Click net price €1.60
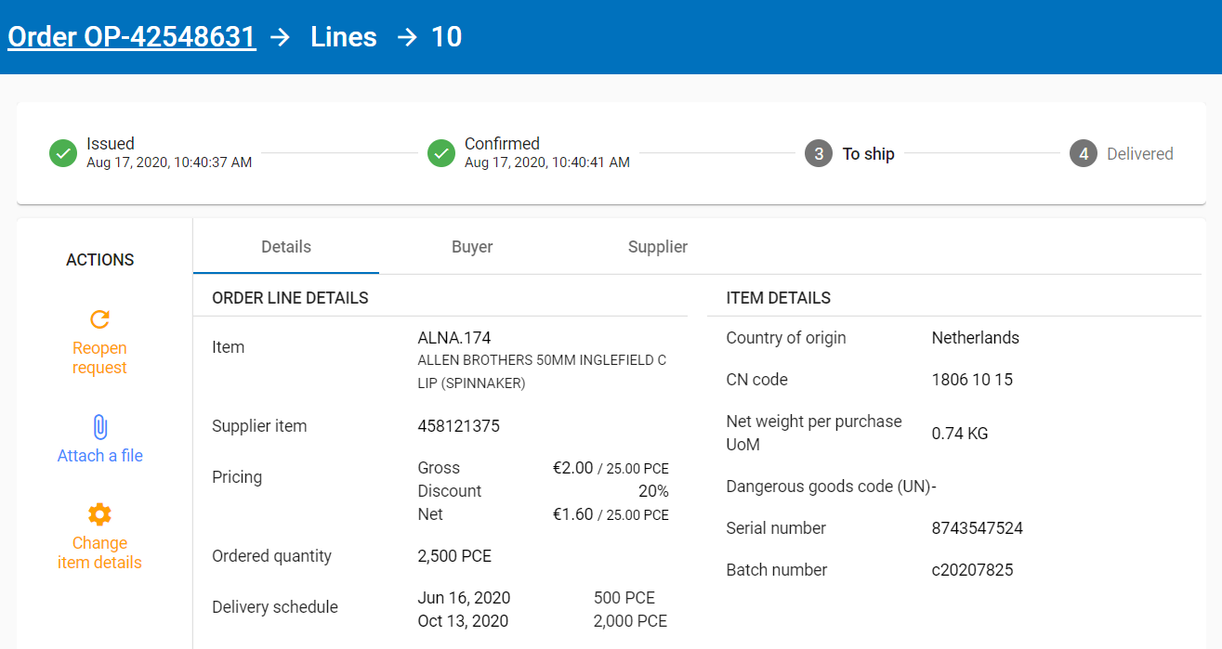Screen dimensions: 1222x649 (572, 514)
